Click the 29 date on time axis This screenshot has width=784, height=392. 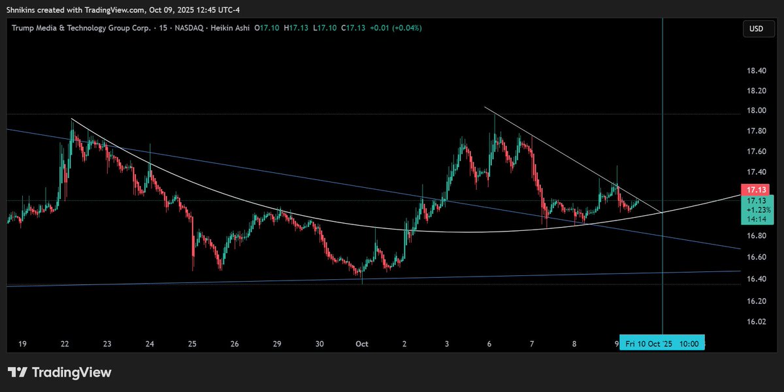pyautogui.click(x=277, y=343)
